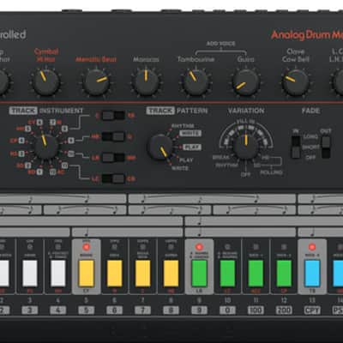Click the unlit LED above step 7
This screenshot has width=343, height=343.
pyautogui.click(x=142, y=247)
